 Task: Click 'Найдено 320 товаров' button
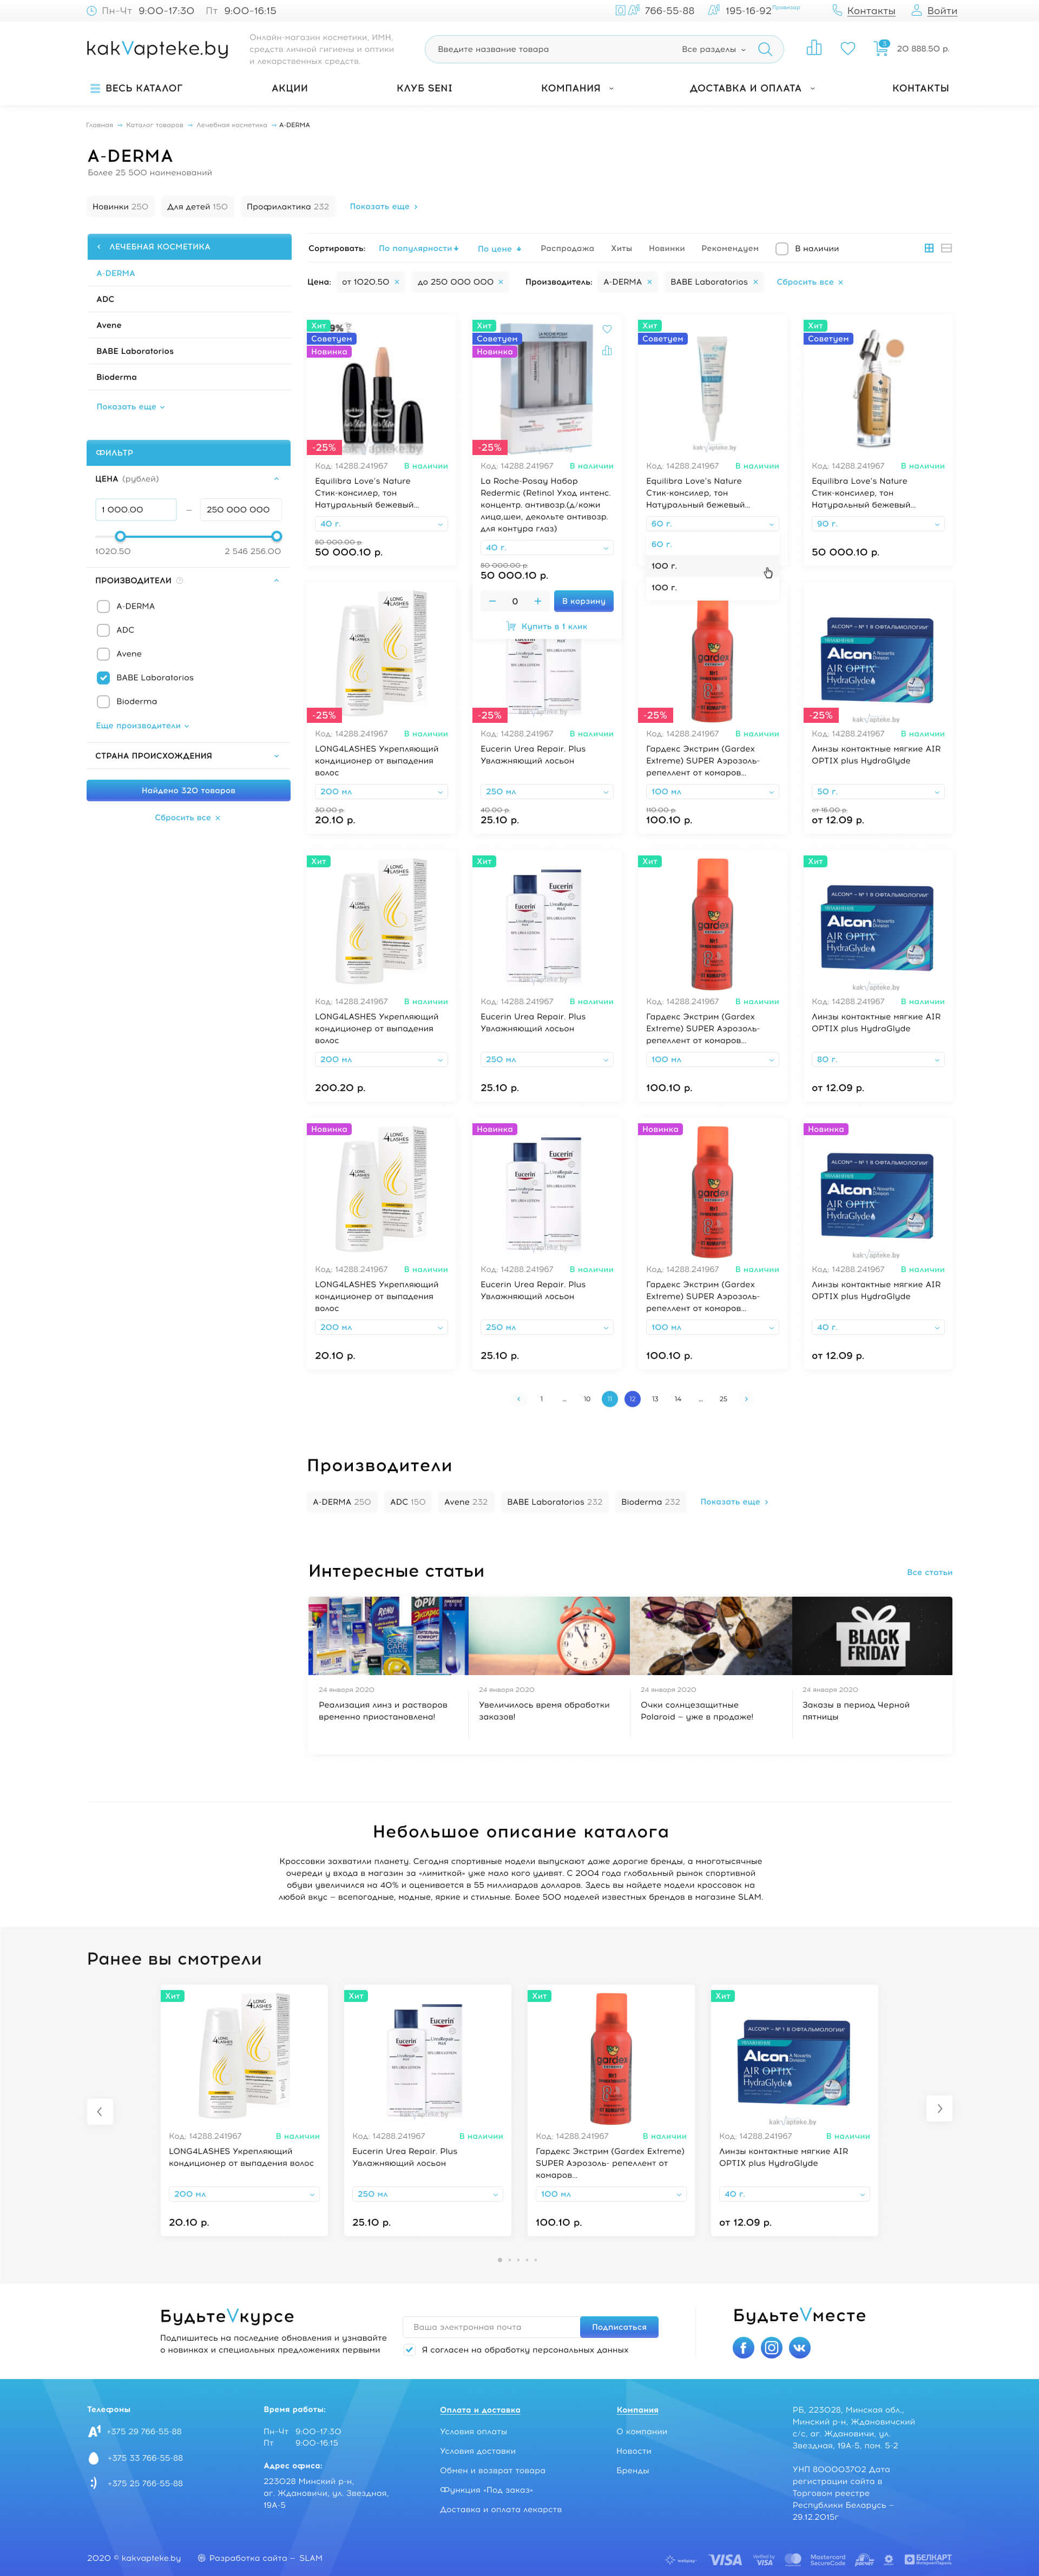coord(188,790)
